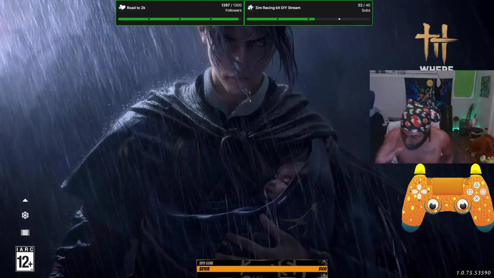The height and width of the screenshot is (278, 494).
Task: Click the white square stop icon
Action: pos(25,232)
